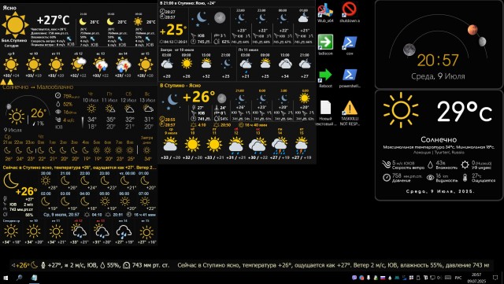Click the Пт 11 июля forecast heading
Image resolution: width=504 pixels, height=284 pixels.
click(248, 50)
